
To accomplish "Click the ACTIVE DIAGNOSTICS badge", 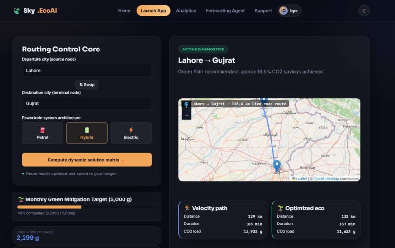I will coord(203,50).
